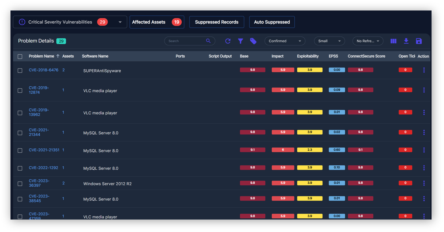Click the 0.60 EPSS score badge
Image resolution: width=444 pixels, height=232 pixels.
[x=337, y=150]
